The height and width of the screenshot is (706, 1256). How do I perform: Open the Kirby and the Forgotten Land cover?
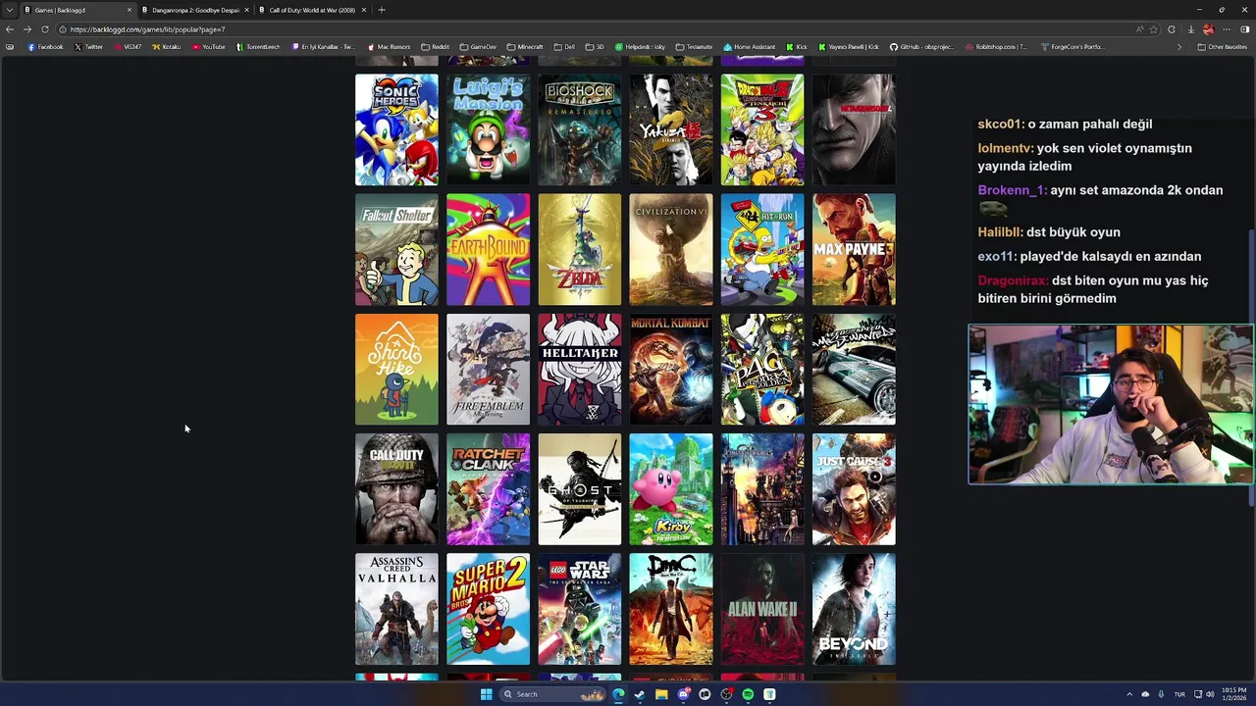pos(671,488)
